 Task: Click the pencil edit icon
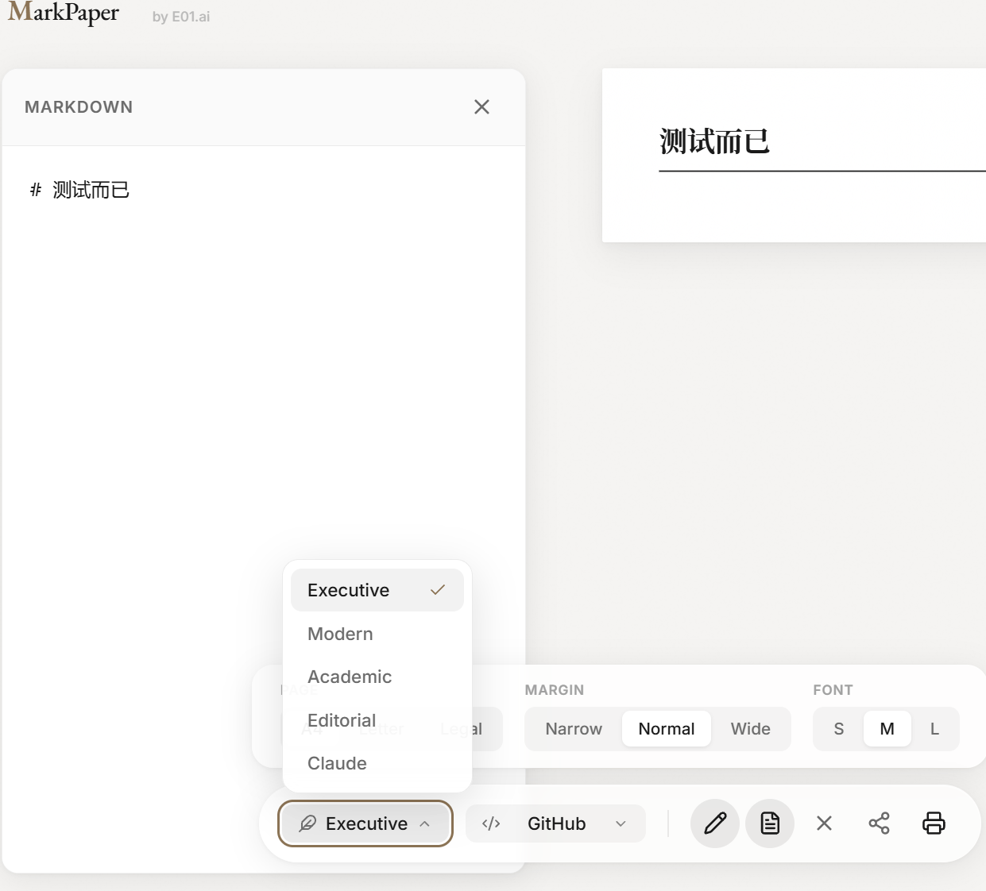(715, 823)
